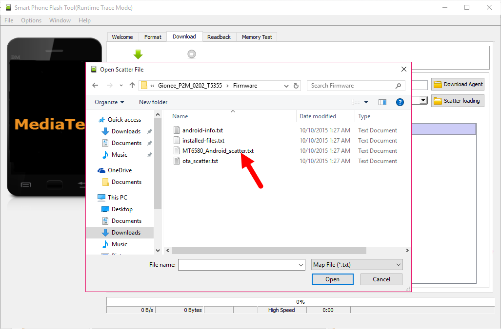Select the ota_scatter.txt file
Screen dimensions: 501x329
tap(200, 161)
